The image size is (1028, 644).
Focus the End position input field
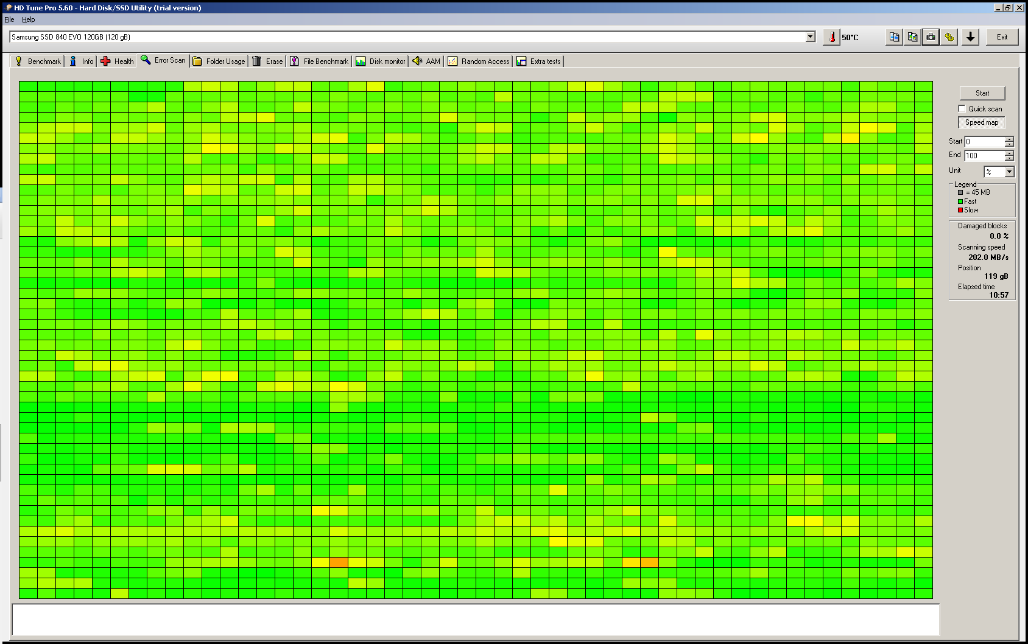[x=984, y=155]
